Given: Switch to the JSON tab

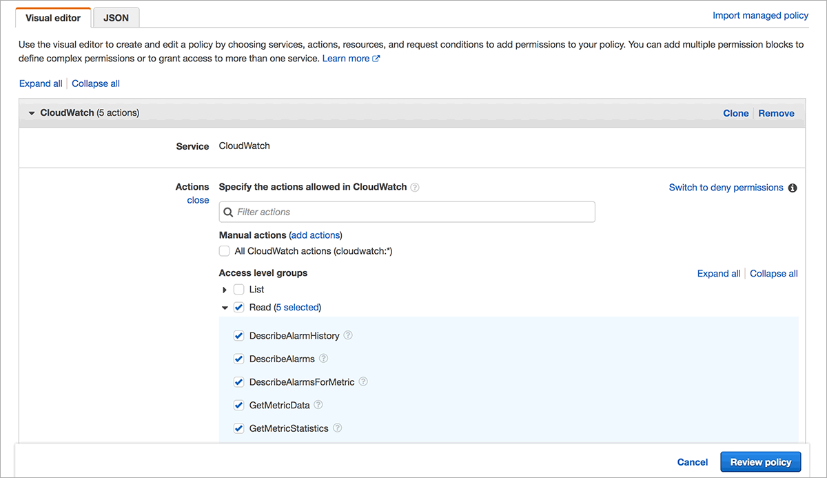Looking at the screenshot, I should [116, 18].
